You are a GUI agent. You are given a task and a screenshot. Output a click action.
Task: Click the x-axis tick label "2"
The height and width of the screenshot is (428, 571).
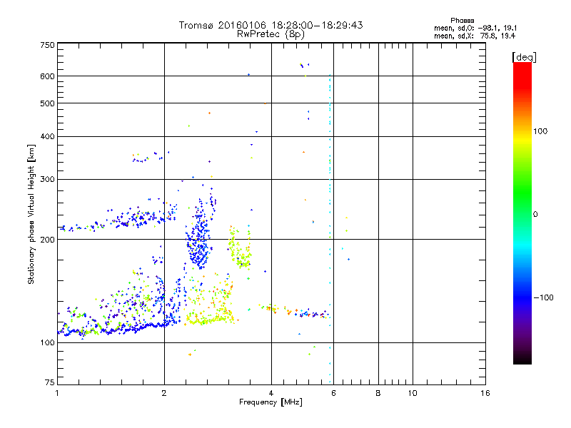pos(164,393)
